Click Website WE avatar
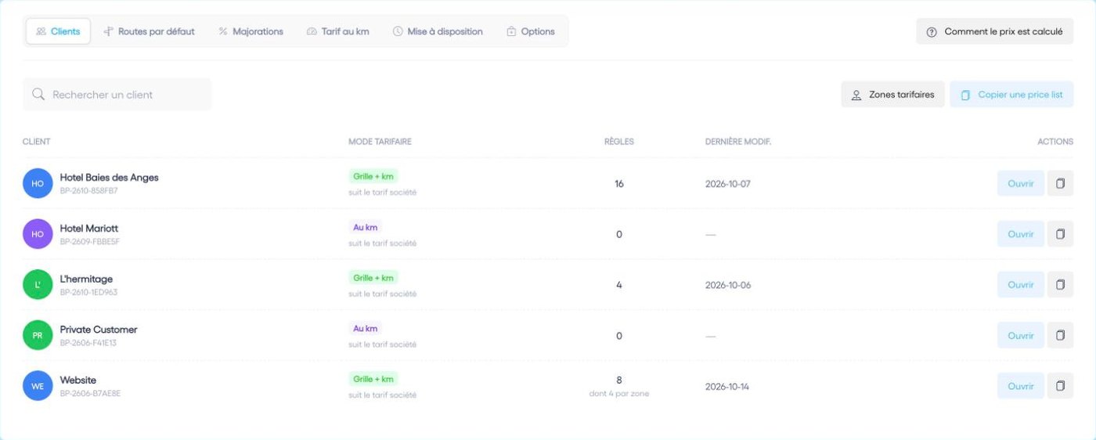The image size is (1096, 440). click(38, 386)
